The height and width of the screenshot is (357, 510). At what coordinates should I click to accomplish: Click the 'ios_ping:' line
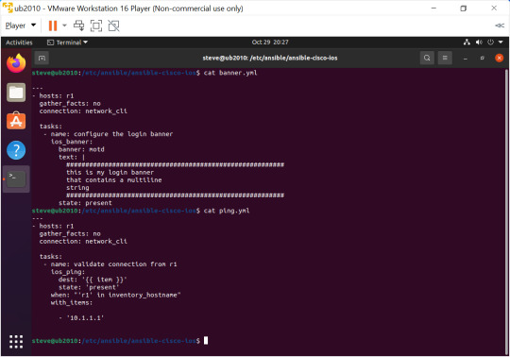tap(68, 272)
